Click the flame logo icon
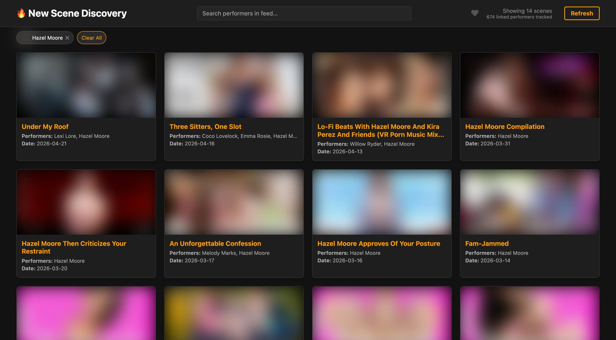616x340 pixels. point(21,13)
